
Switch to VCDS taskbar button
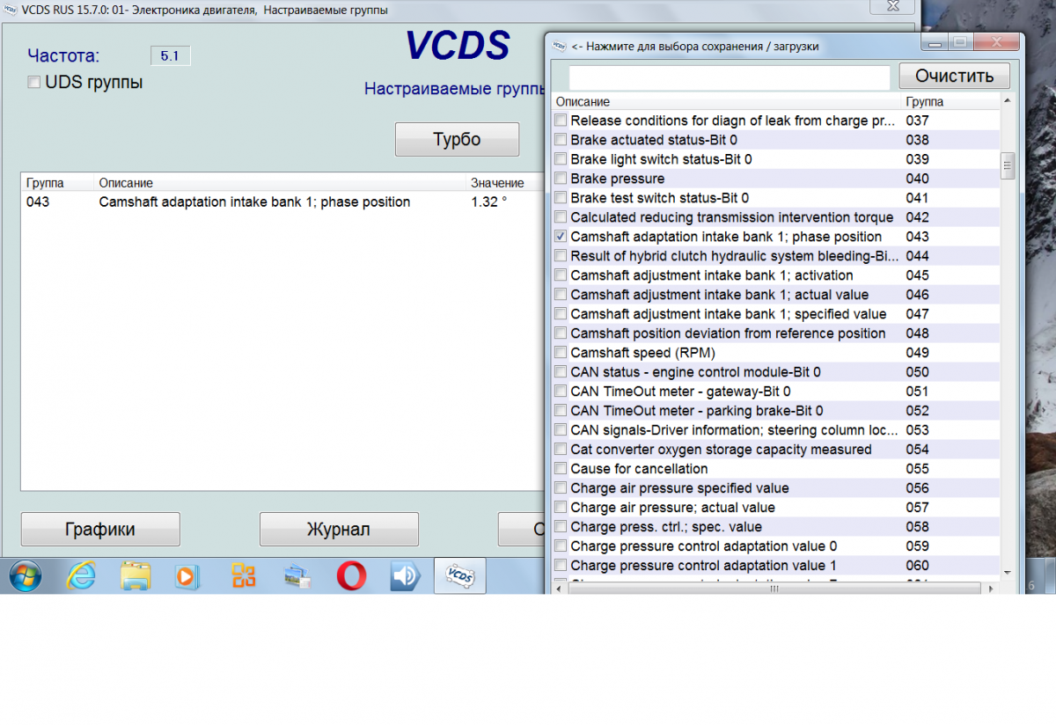pyautogui.click(x=460, y=576)
